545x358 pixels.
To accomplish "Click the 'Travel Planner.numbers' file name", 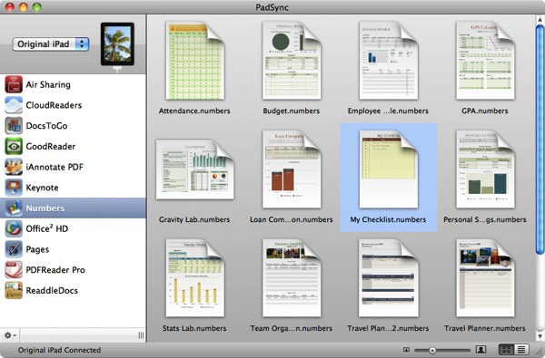I will (485, 328).
